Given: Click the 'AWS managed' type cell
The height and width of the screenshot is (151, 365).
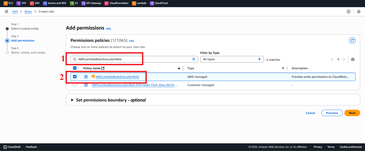Looking at the screenshot, I should pyautogui.click(x=197, y=77).
